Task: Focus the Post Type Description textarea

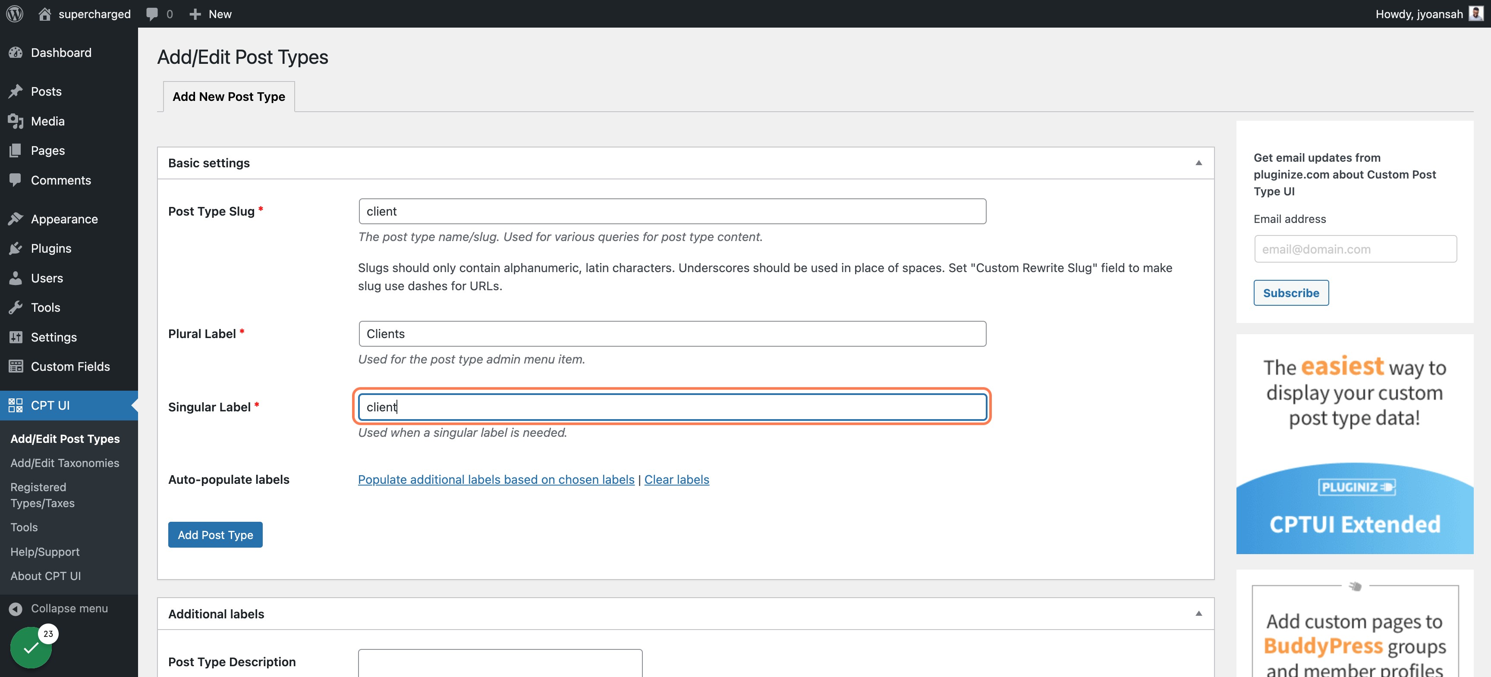Action: 500,663
